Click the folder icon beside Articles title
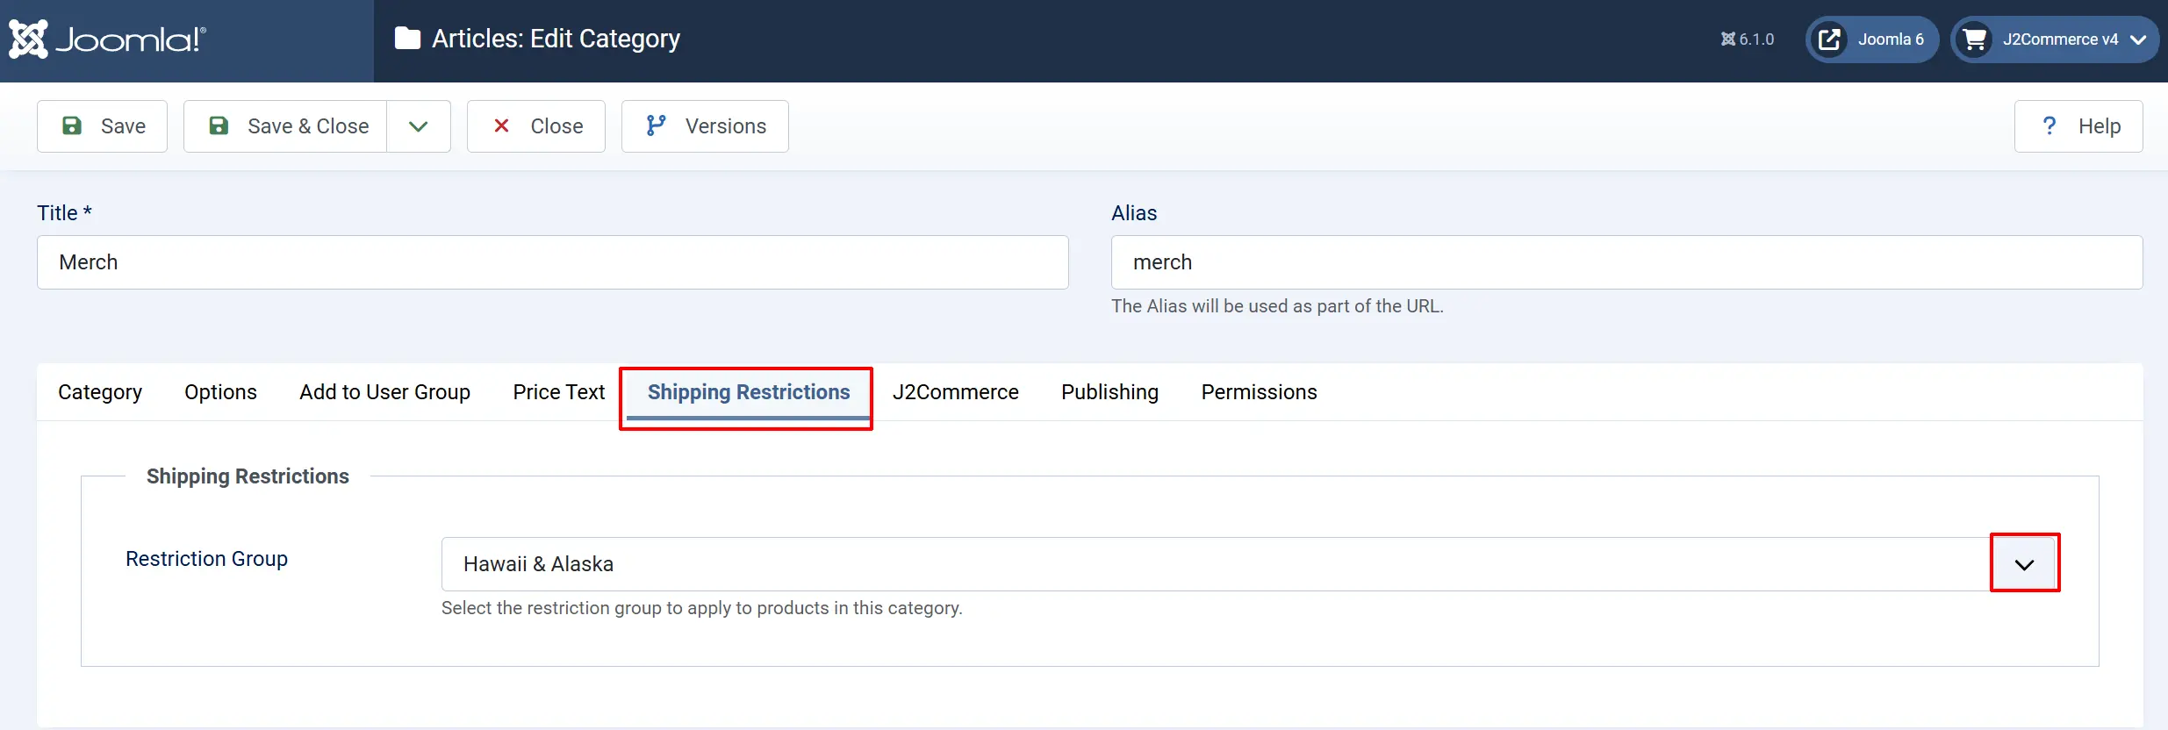Image resolution: width=2168 pixels, height=730 pixels. tap(407, 39)
